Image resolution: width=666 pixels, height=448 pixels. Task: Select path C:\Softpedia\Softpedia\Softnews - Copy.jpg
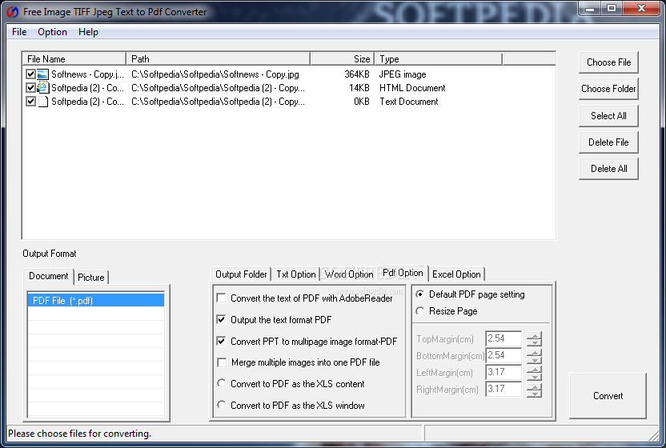click(x=215, y=74)
